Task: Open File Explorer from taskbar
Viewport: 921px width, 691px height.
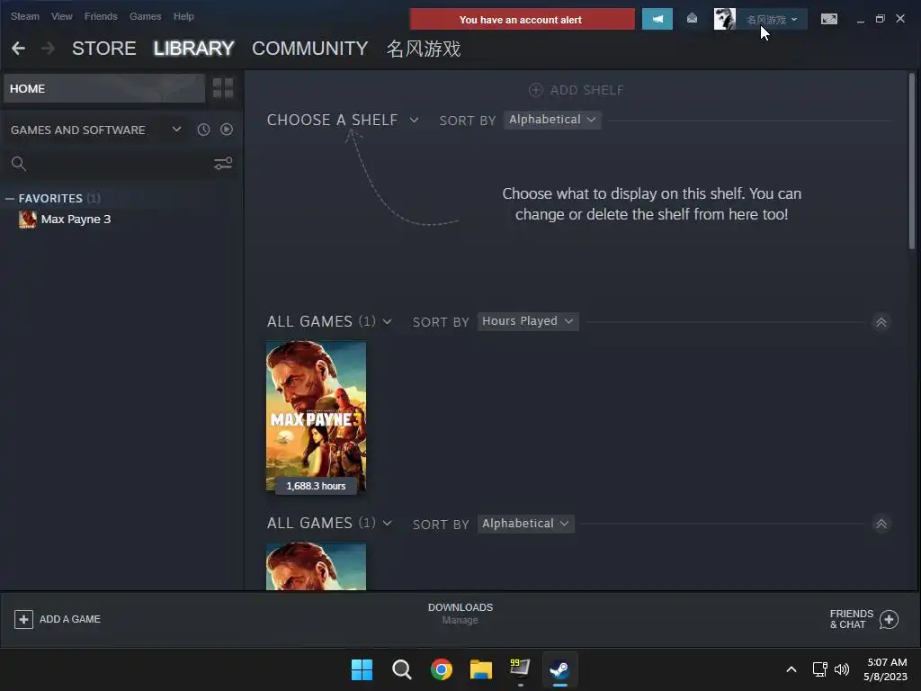Action: [480, 669]
